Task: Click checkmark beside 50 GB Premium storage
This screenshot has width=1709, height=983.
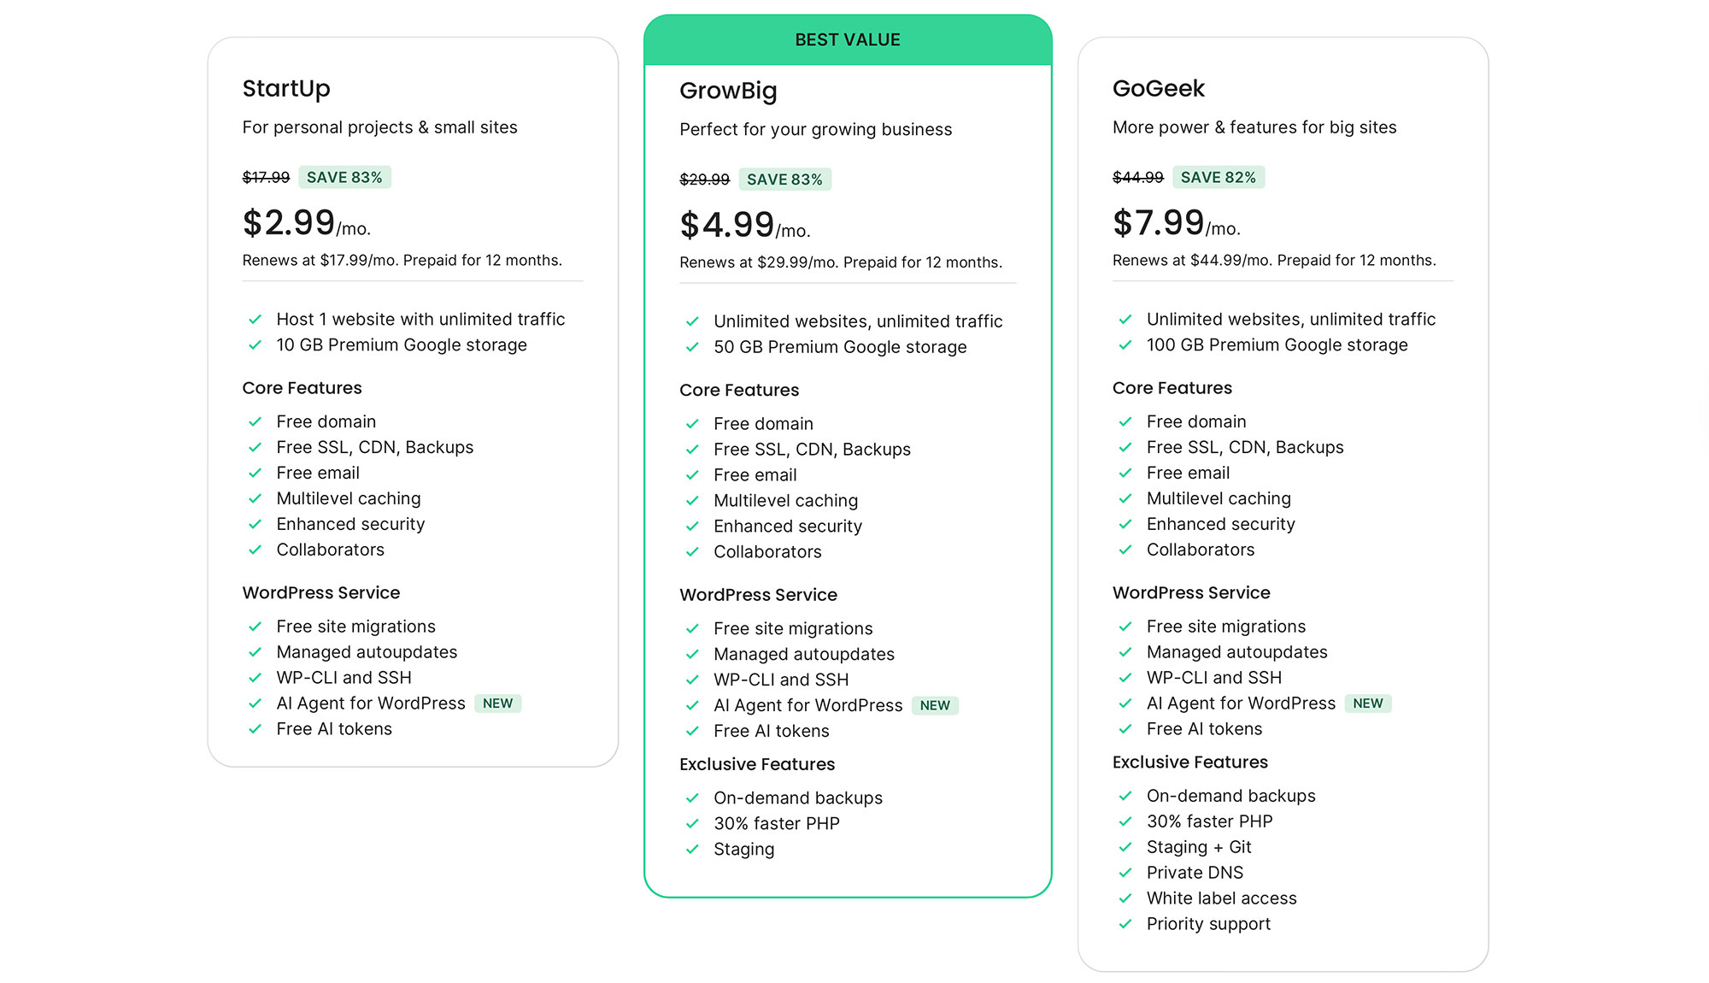Action: (x=692, y=347)
